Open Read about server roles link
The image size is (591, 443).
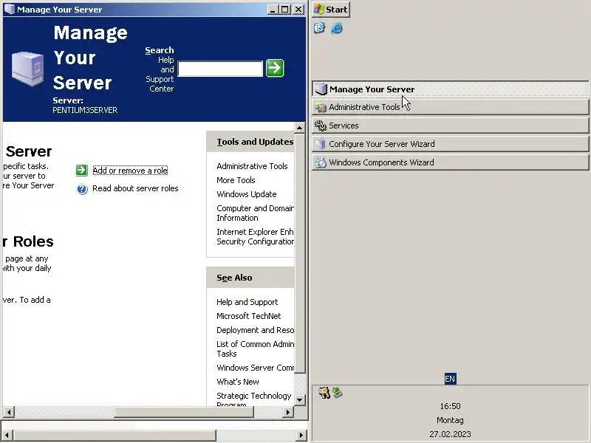pos(135,188)
